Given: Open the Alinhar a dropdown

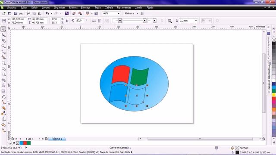Looking at the screenshot, I should point(138,13).
